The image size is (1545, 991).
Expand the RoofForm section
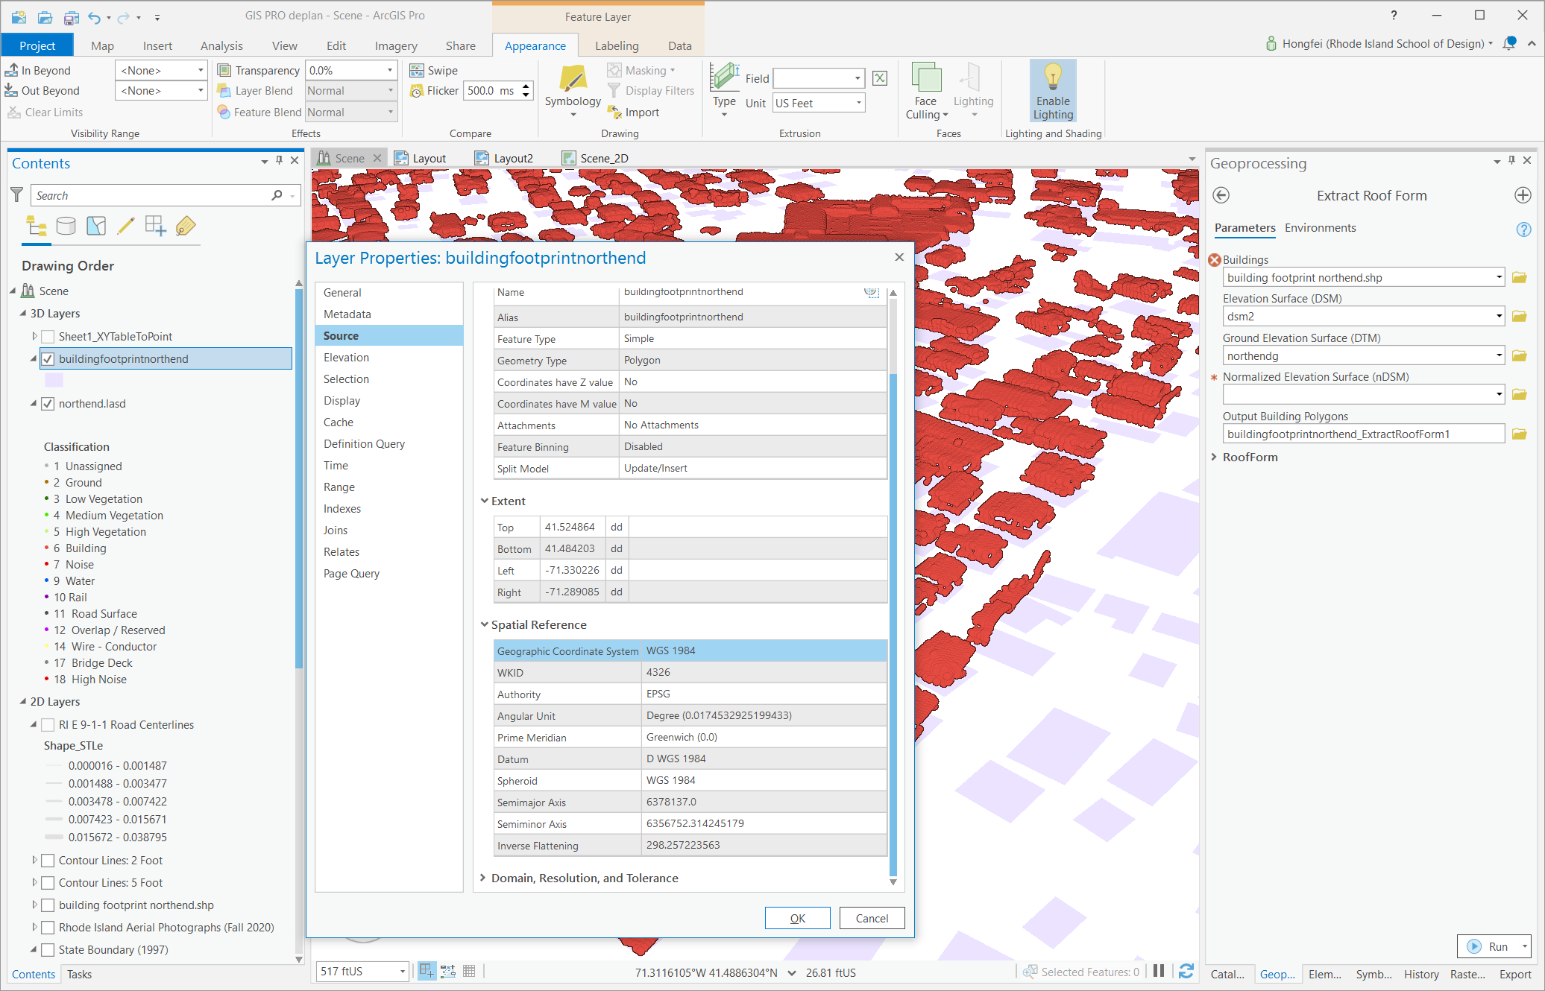(1215, 457)
